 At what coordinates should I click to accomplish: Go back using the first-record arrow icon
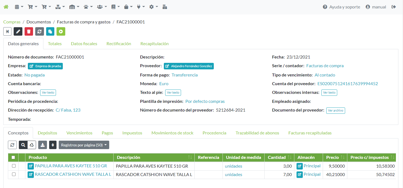(x=7, y=32)
